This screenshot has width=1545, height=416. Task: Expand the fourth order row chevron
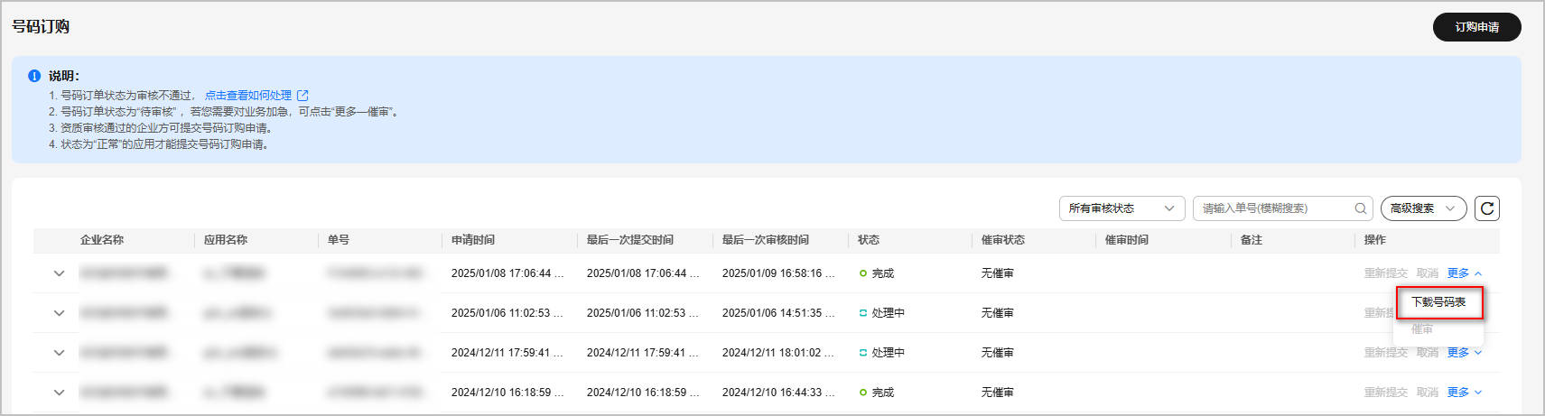(x=59, y=393)
